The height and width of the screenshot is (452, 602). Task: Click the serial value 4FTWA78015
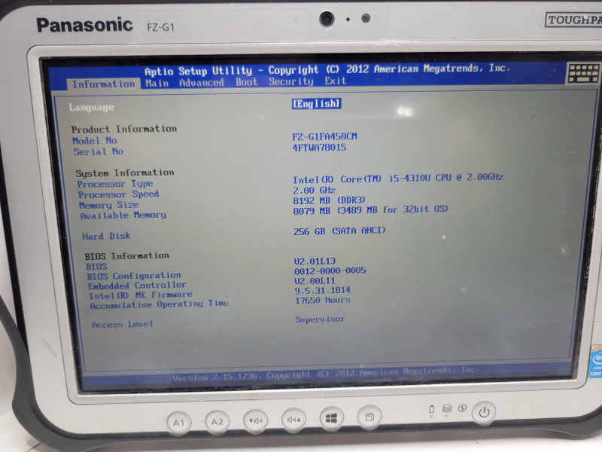[319, 147]
